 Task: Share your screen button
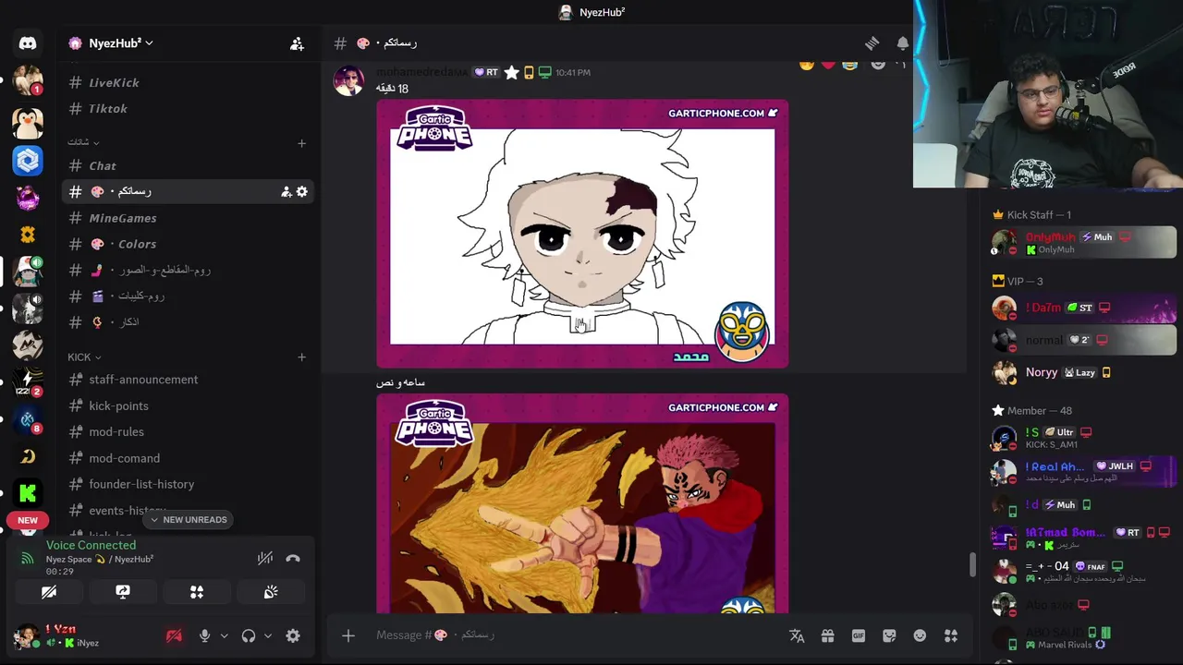[x=123, y=592]
